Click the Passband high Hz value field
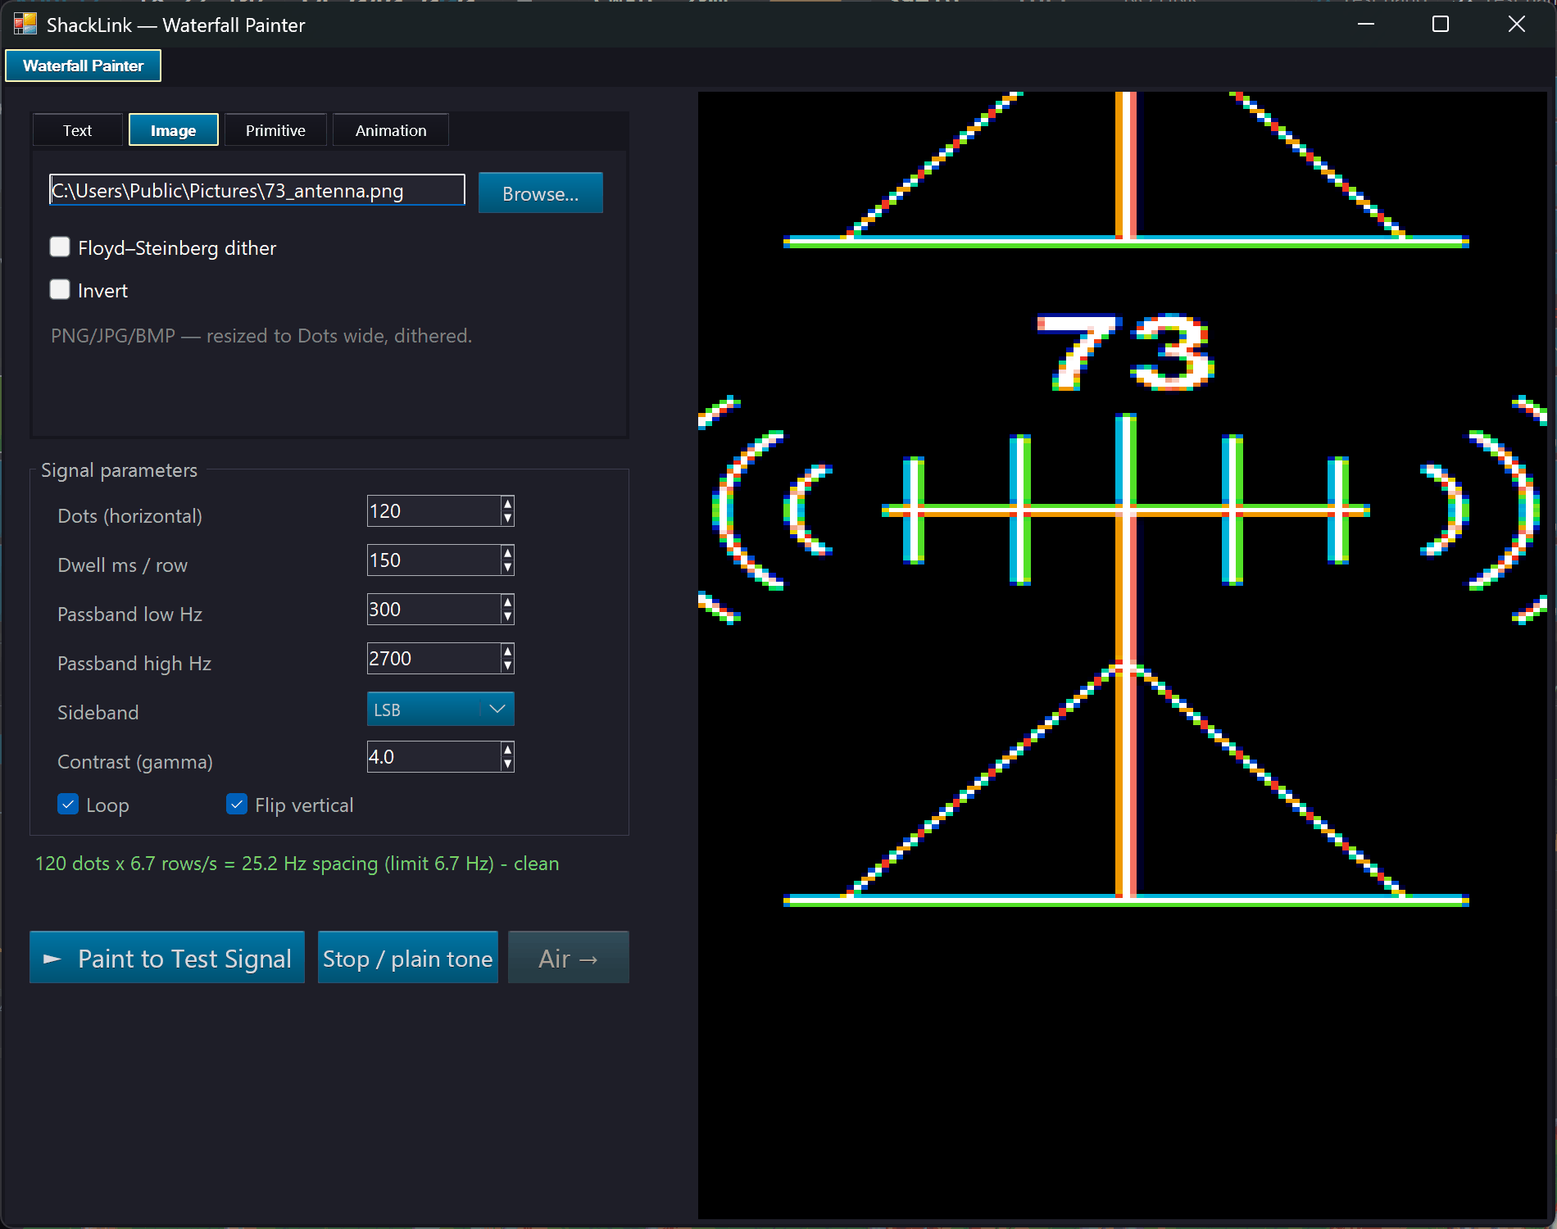 (434, 659)
